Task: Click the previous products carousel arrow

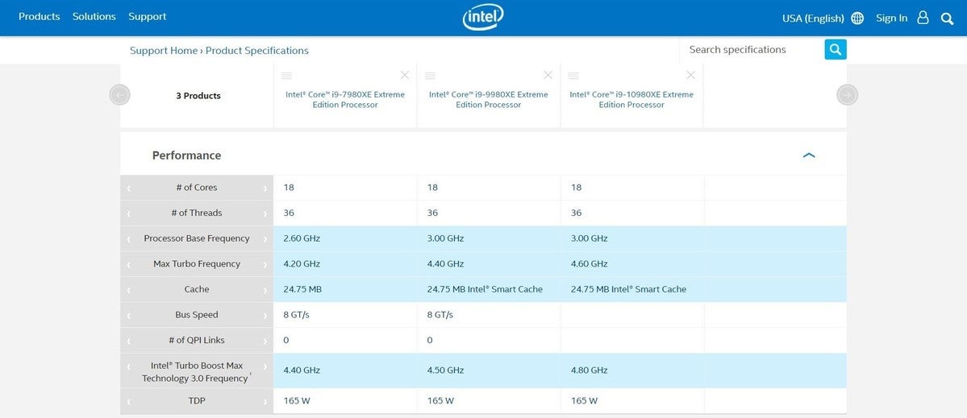Action: click(119, 94)
